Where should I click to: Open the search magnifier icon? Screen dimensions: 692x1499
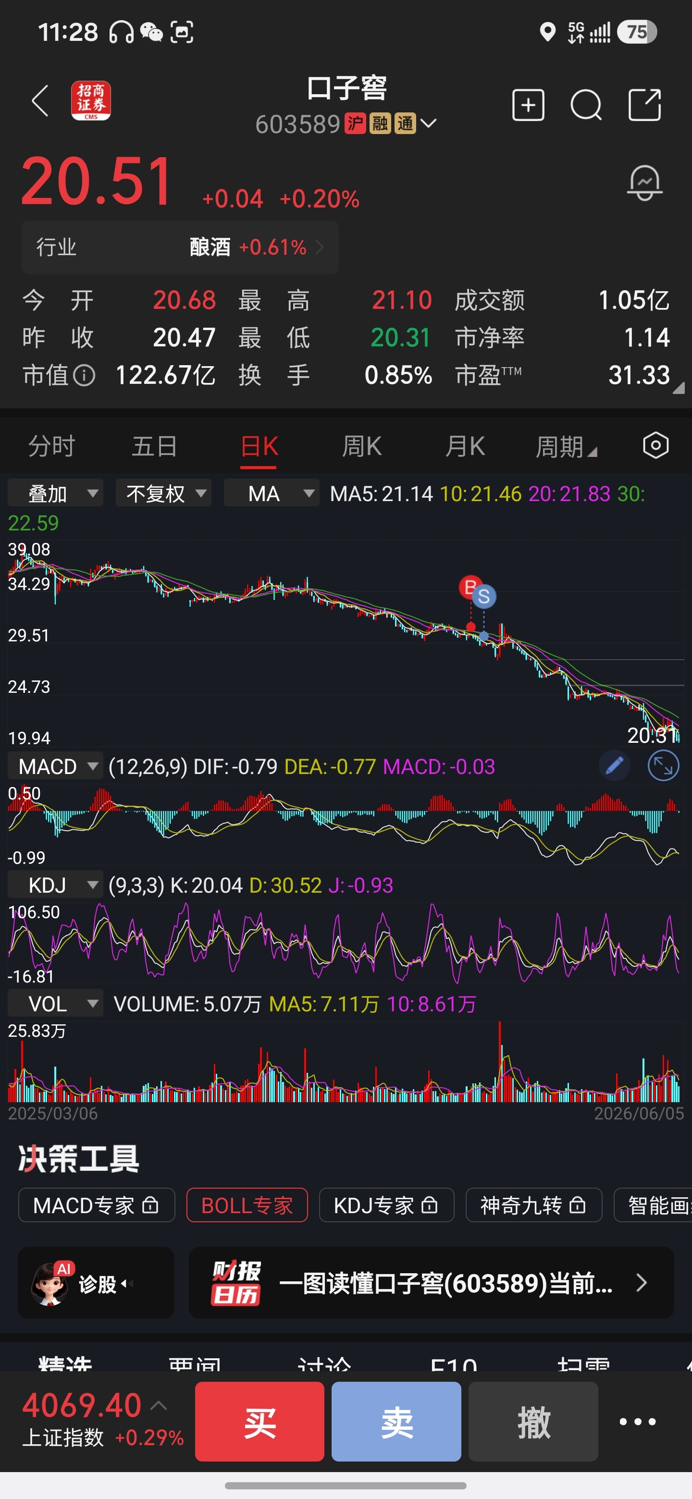(x=585, y=105)
